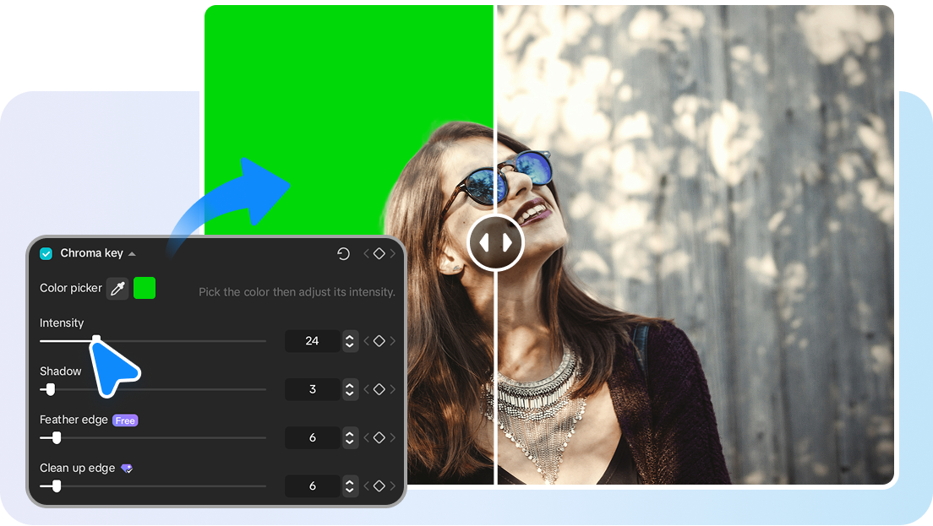Click the premium gem icon beside Clean up edge

point(125,468)
